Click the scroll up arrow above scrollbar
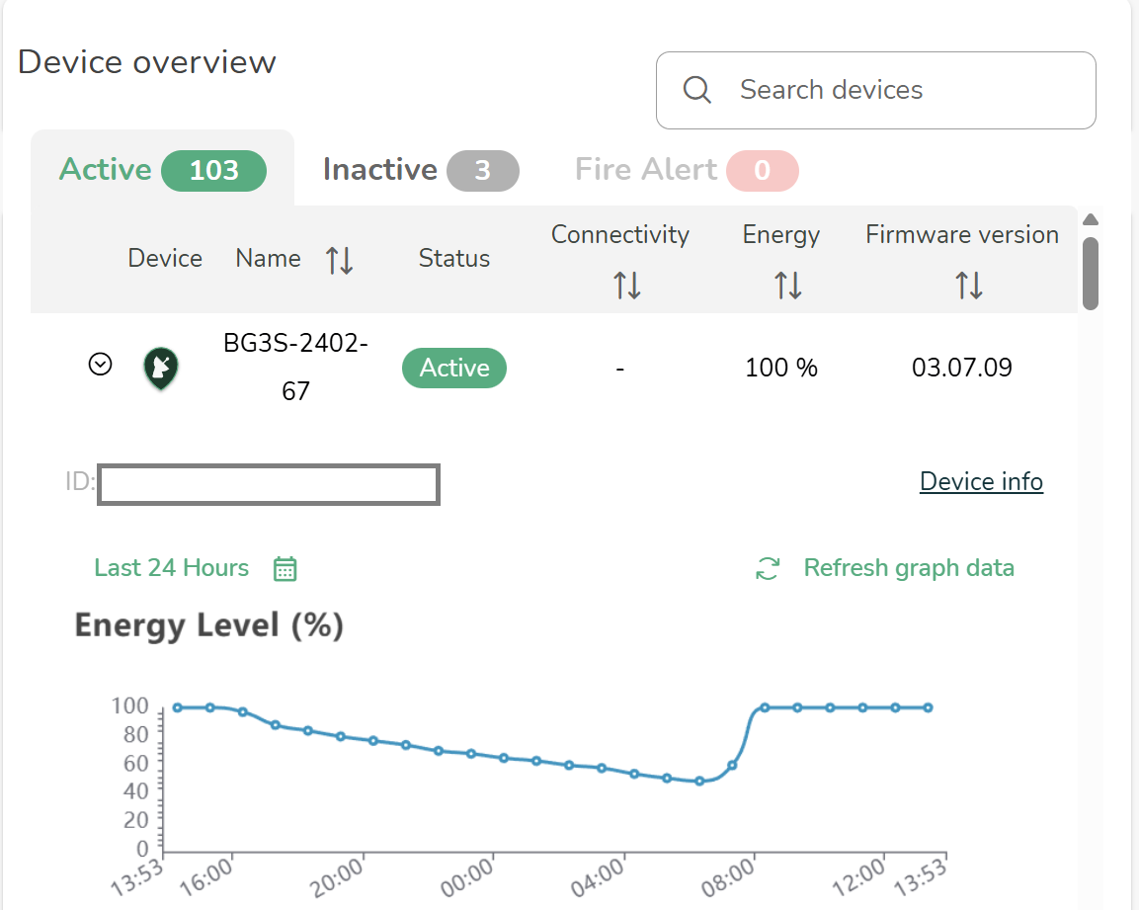Screen dimensions: 1139x910 coord(1091,219)
